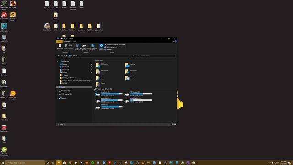
Task: Go back with the back arrow
Action: 58,55
